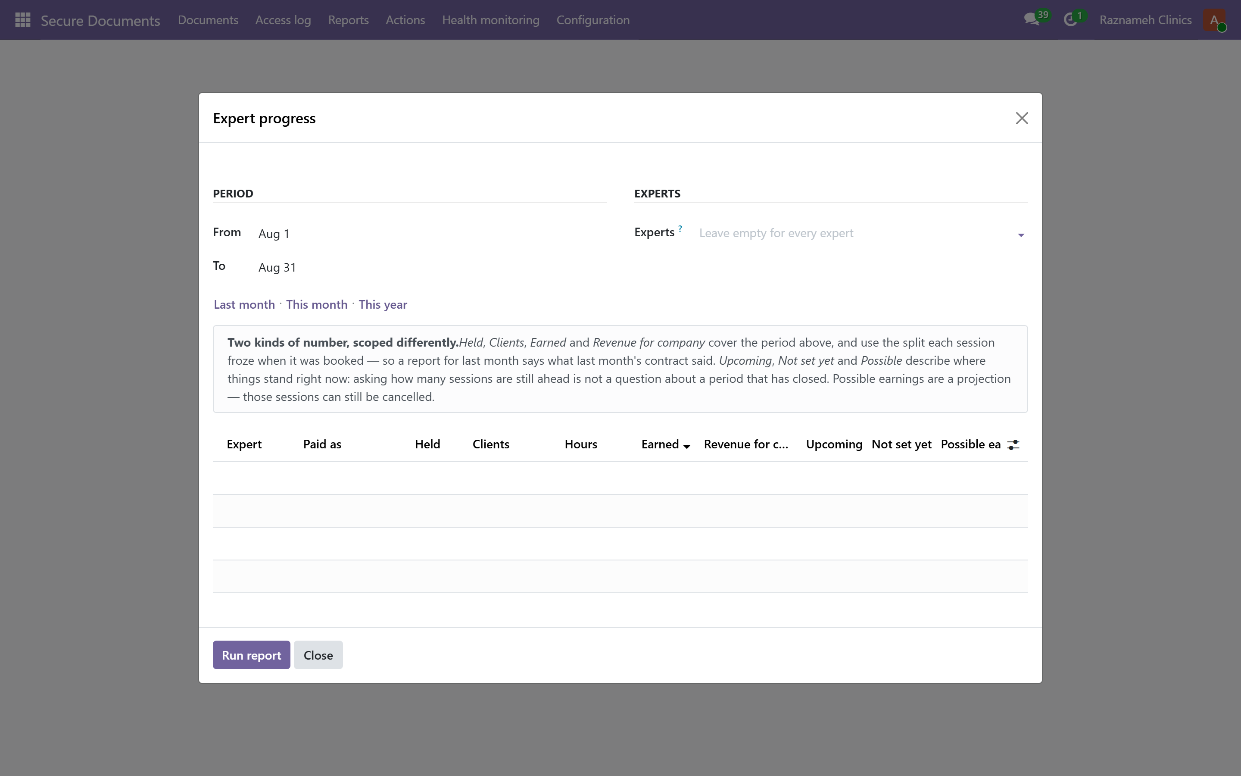Open the optional columns adjust icon
This screenshot has width=1241, height=776.
[x=1013, y=445]
